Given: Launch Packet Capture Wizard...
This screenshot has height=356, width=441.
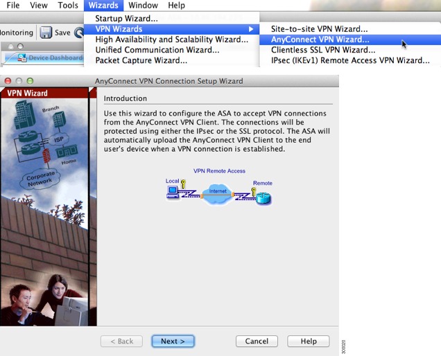Looking at the screenshot, I should coord(171,60).
